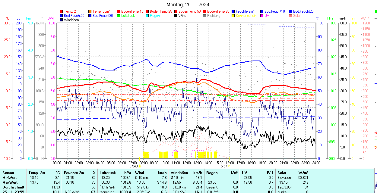377x193 pixels.
Task: Click the red Temp. 2m legend swatch
Action: click(62, 11)
